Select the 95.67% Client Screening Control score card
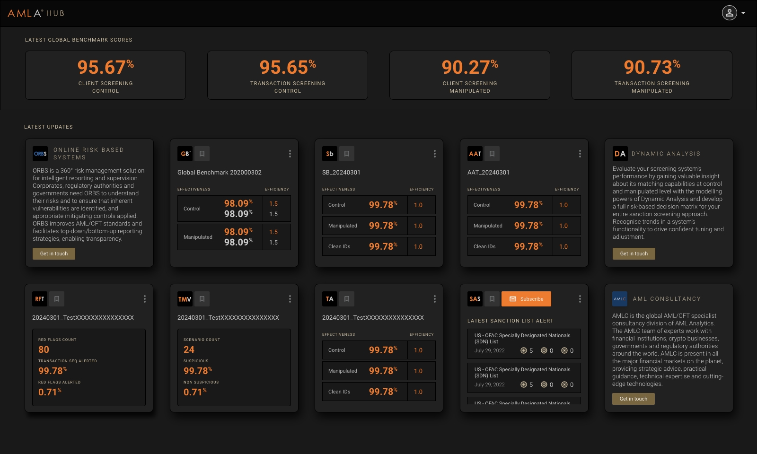Screen dimensions: 757x454 pyautogui.click(x=106, y=75)
